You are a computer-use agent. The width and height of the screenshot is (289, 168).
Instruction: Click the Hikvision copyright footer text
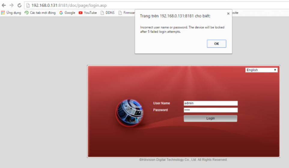pos(183,160)
